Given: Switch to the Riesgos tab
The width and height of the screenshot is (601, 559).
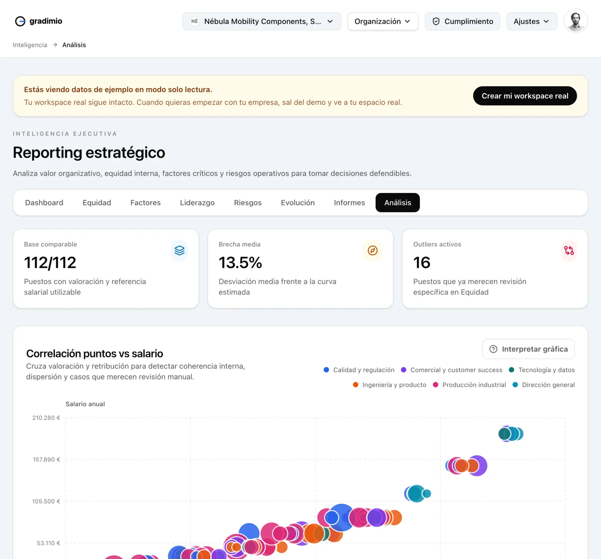Looking at the screenshot, I should click(248, 203).
